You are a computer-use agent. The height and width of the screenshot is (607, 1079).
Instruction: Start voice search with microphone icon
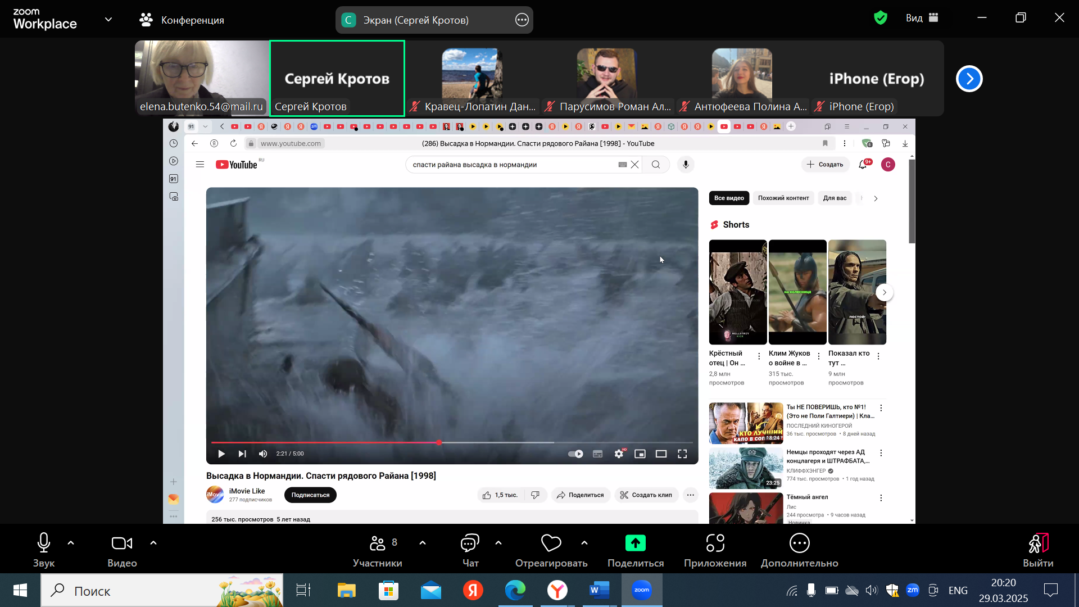686,165
